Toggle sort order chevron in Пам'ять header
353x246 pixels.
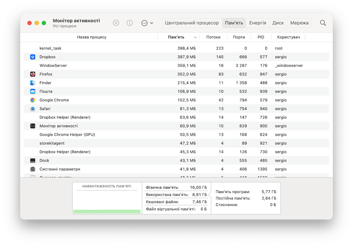point(195,37)
